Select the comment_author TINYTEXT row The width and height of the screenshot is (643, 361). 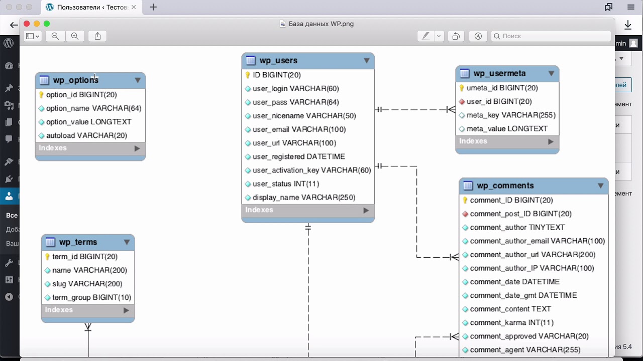533,228
